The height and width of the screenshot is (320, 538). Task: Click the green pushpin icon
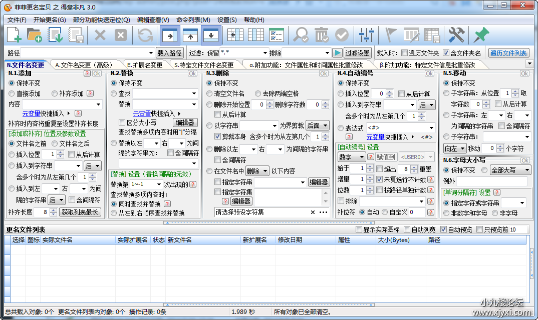coord(481,35)
